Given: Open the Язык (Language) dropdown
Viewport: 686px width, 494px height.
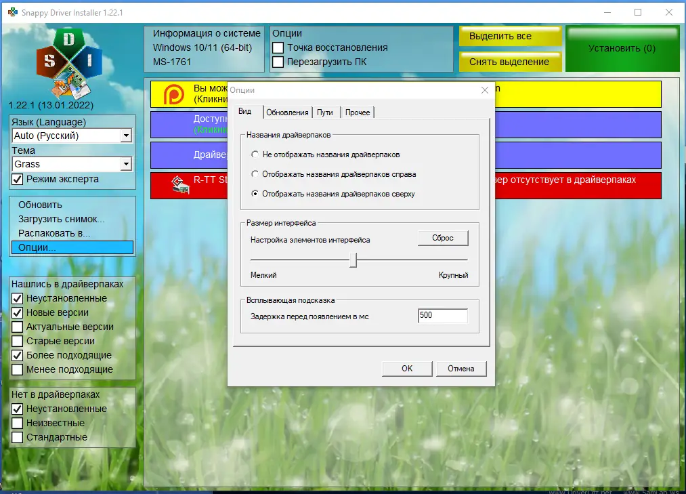Looking at the screenshot, I should (x=125, y=136).
